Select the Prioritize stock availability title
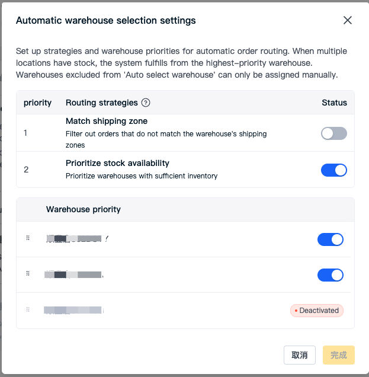Image resolution: width=369 pixels, height=377 pixels. [x=117, y=163]
